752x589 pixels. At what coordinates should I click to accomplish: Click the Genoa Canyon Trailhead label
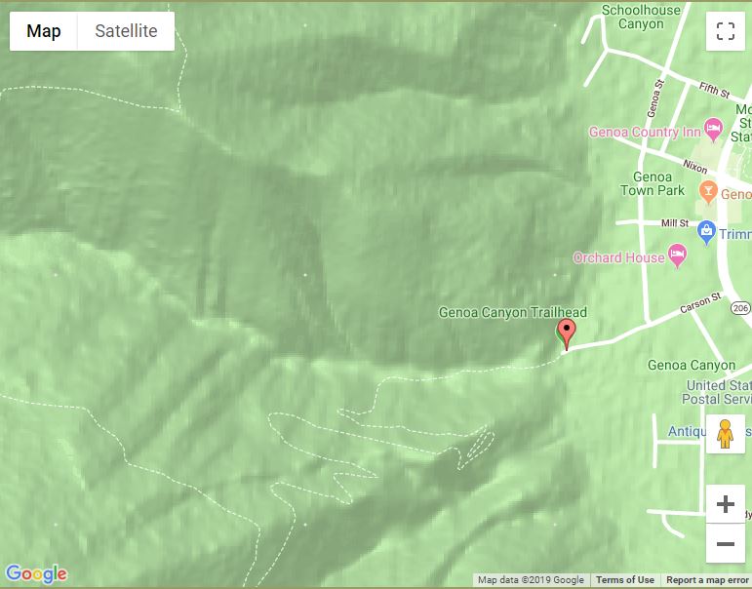(x=513, y=312)
